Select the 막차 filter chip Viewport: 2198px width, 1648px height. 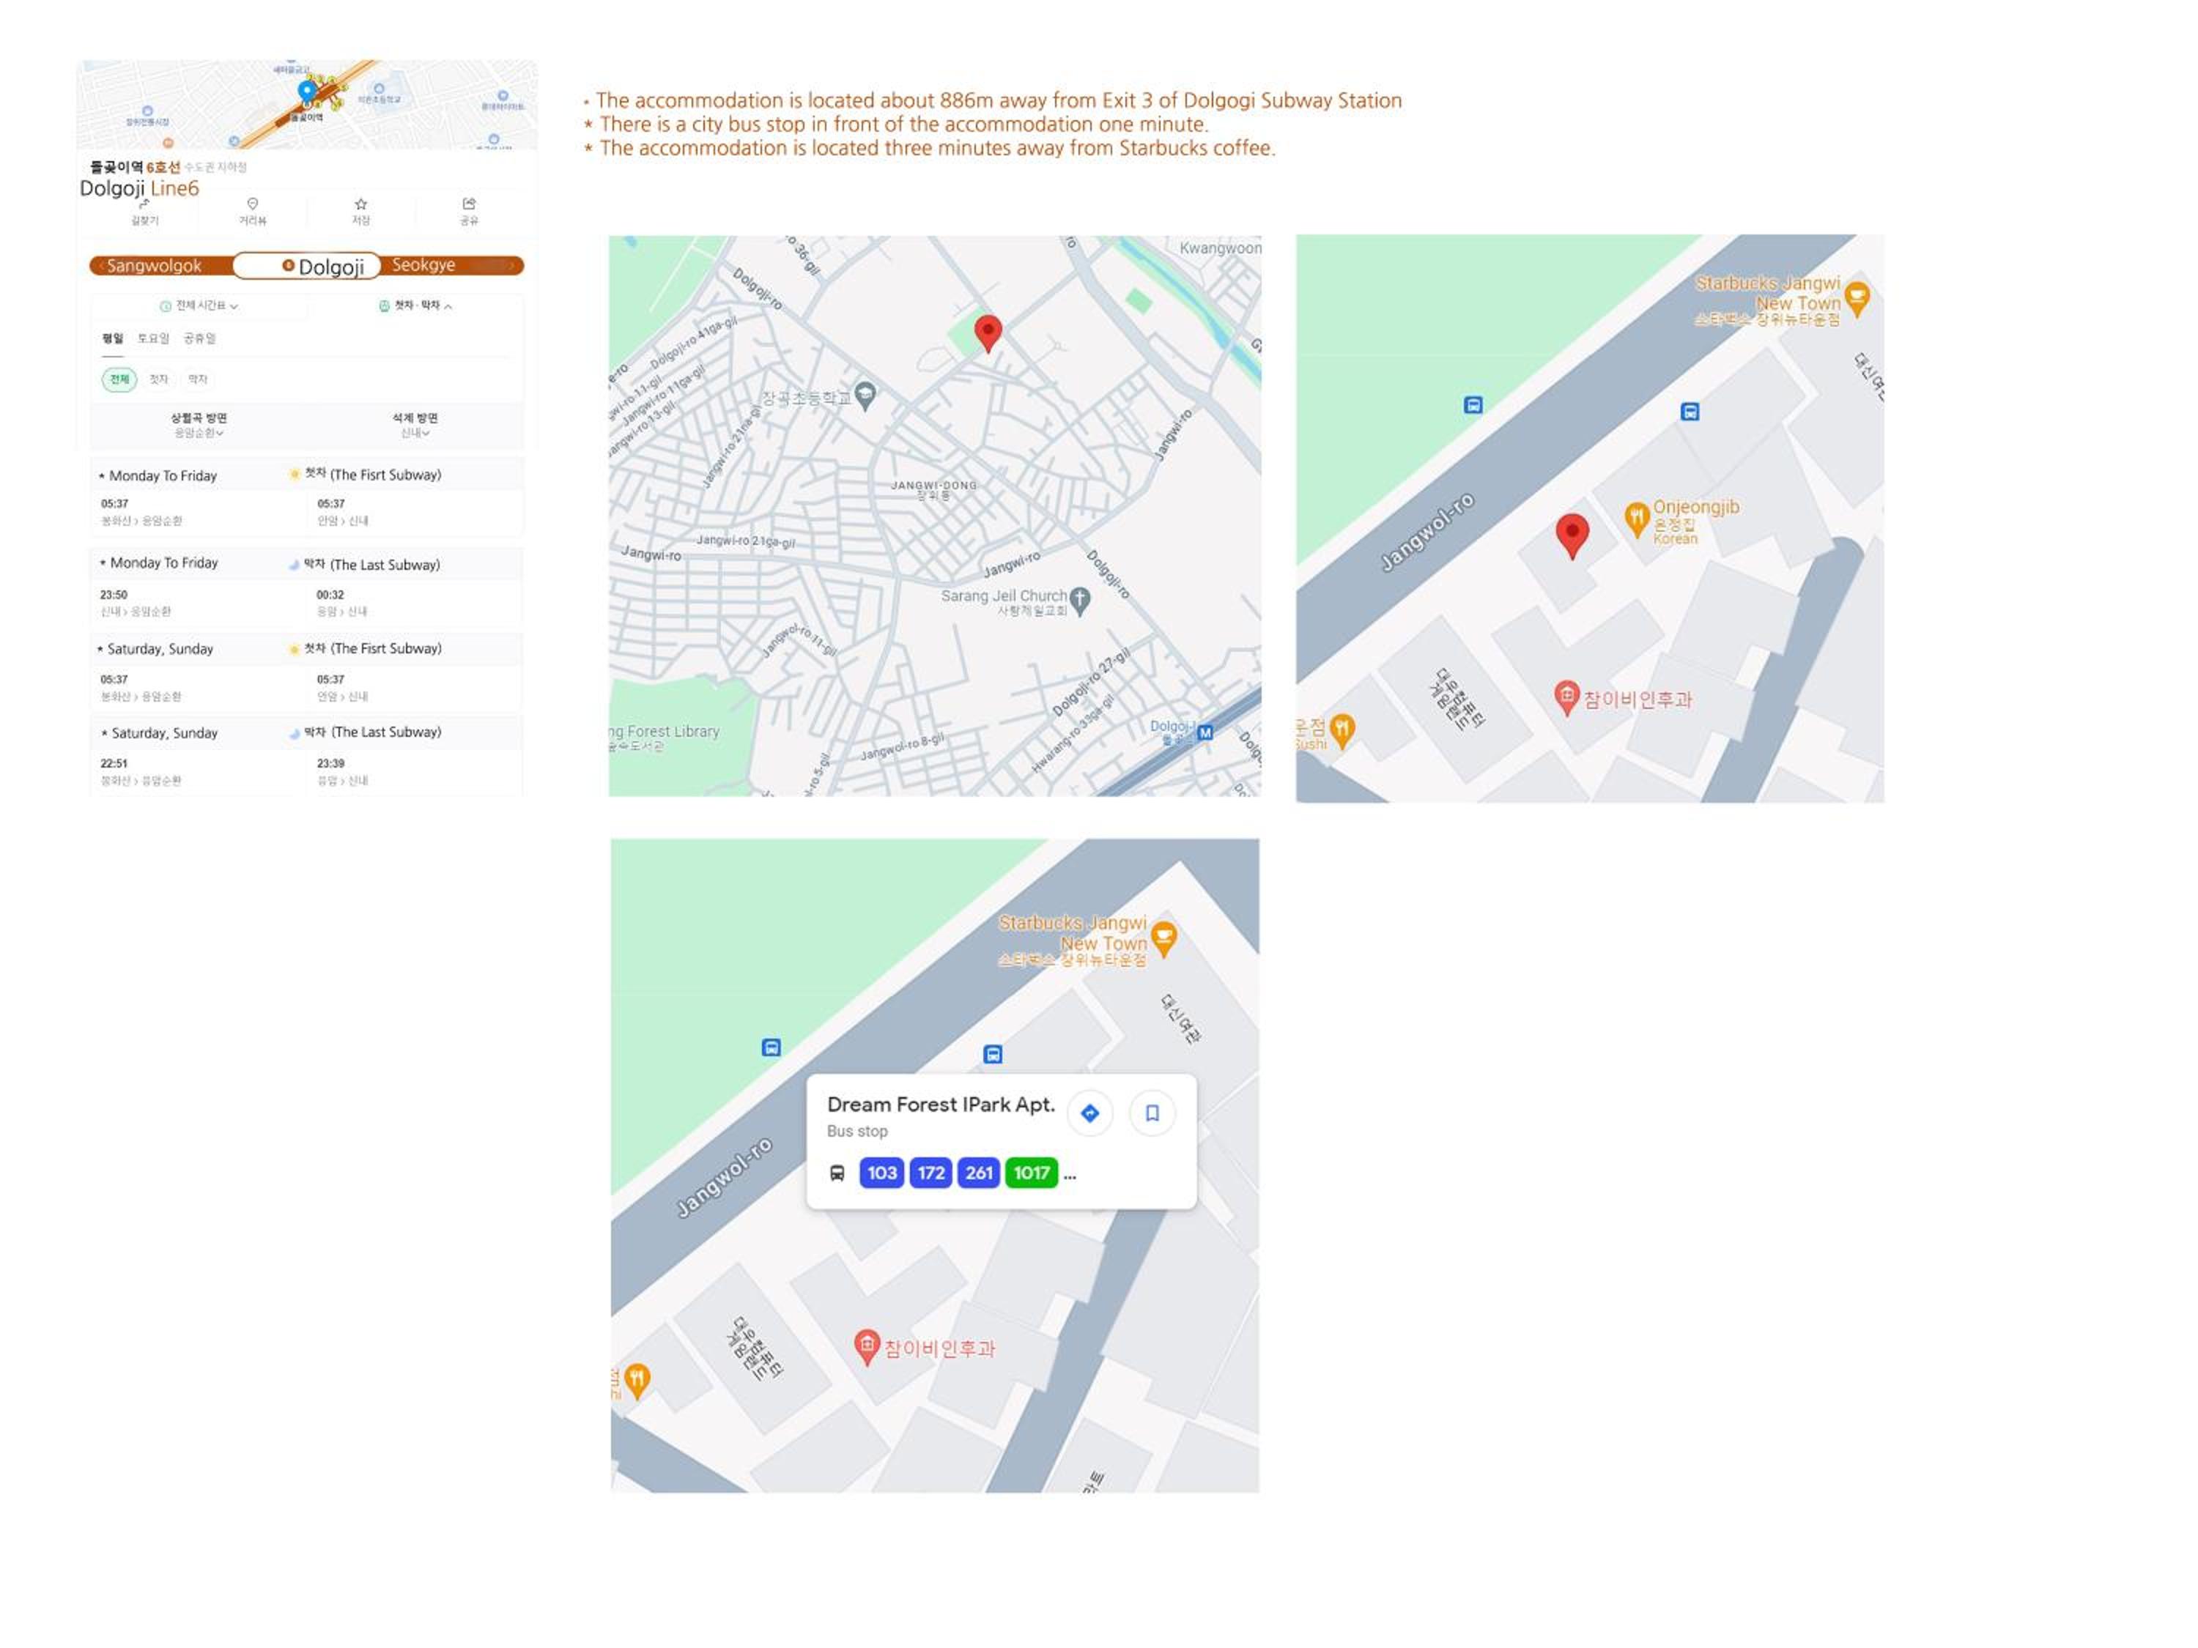point(198,379)
